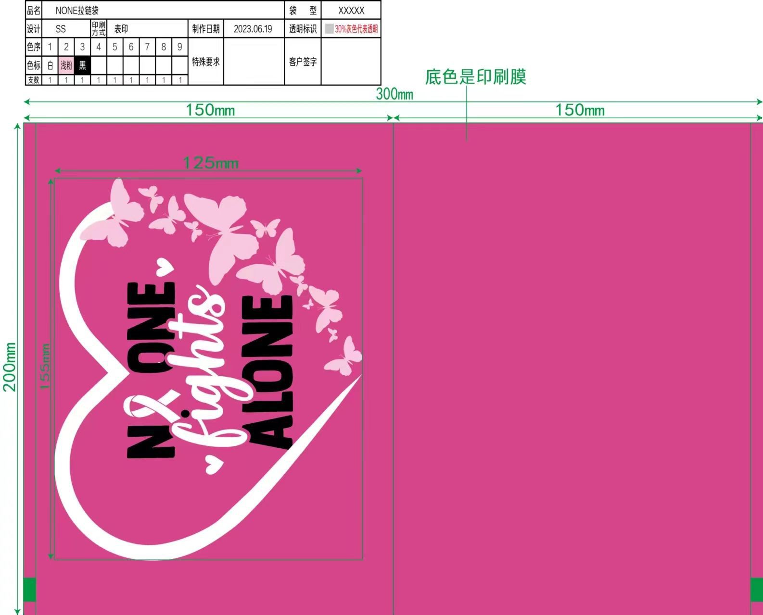Click the white color swatch cell
This screenshot has height=615, width=763.
tap(50, 65)
